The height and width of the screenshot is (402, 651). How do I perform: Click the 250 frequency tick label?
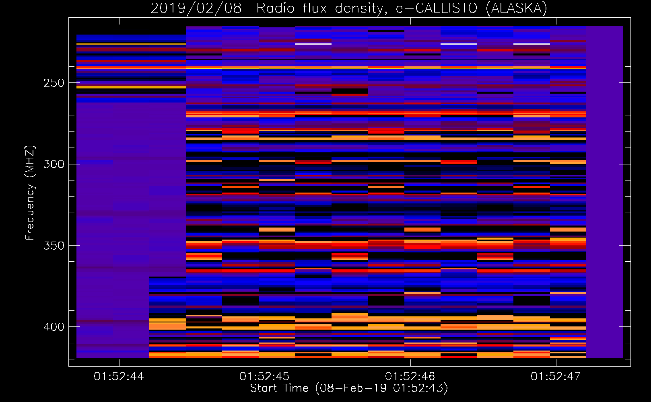[54, 83]
